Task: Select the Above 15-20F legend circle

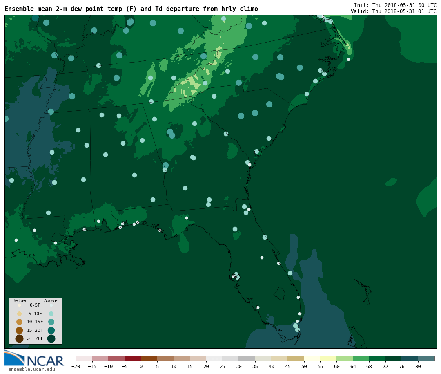Action: pos(51,330)
